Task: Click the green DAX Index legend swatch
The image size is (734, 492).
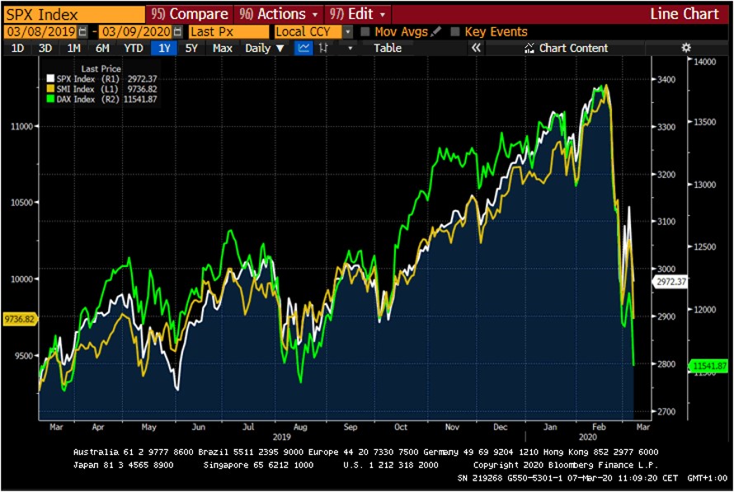Action: 50,99
